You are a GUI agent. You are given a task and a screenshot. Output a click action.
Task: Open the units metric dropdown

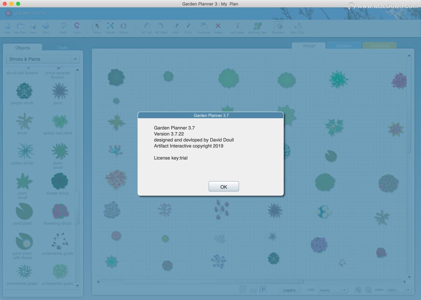333,290
